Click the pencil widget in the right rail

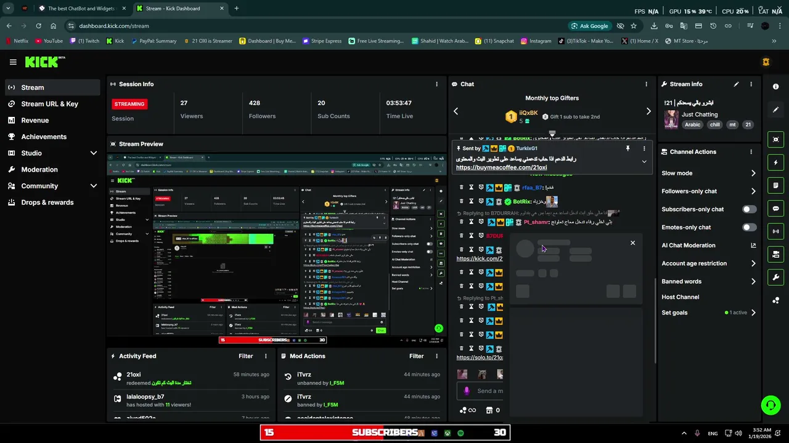tap(775, 110)
